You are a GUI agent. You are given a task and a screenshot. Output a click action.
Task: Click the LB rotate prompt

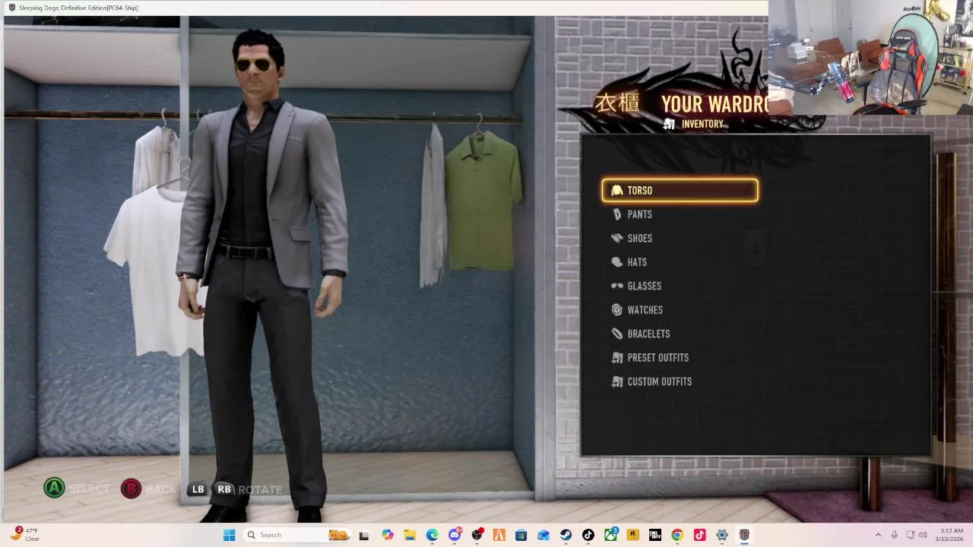198,489
